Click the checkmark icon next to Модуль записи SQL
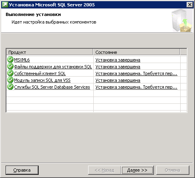This screenshot has width=195, height=178. 10,80
